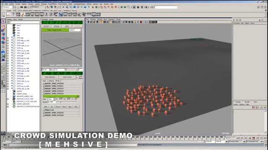Click the cycle Speed slider
The width and height of the screenshot is (268, 150).
coord(67,102)
